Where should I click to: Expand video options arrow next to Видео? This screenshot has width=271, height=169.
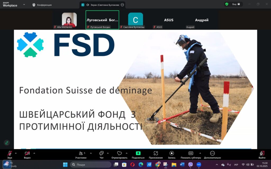pos(34,153)
